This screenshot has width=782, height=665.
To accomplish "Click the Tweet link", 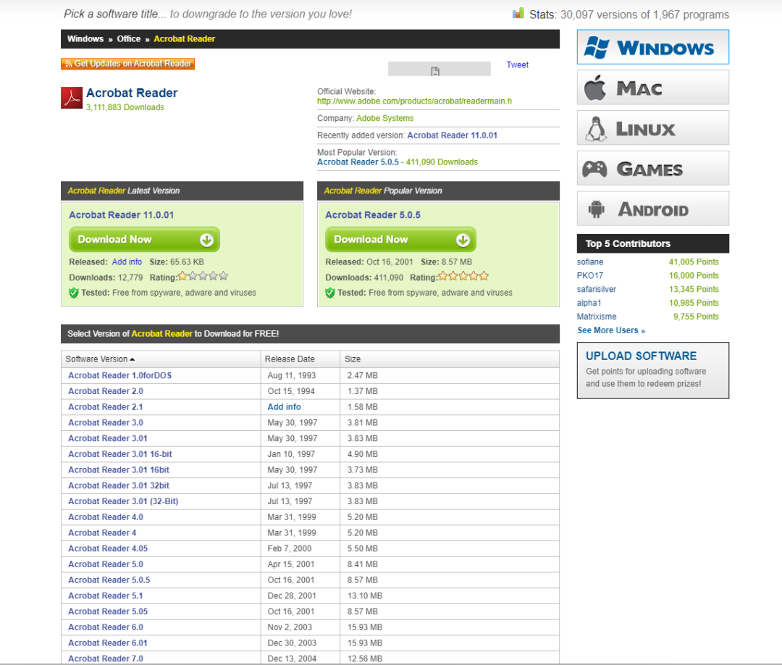I will click(x=517, y=65).
